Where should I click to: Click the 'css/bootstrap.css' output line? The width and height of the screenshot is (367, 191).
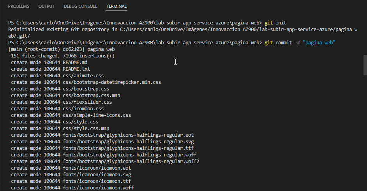60,89
